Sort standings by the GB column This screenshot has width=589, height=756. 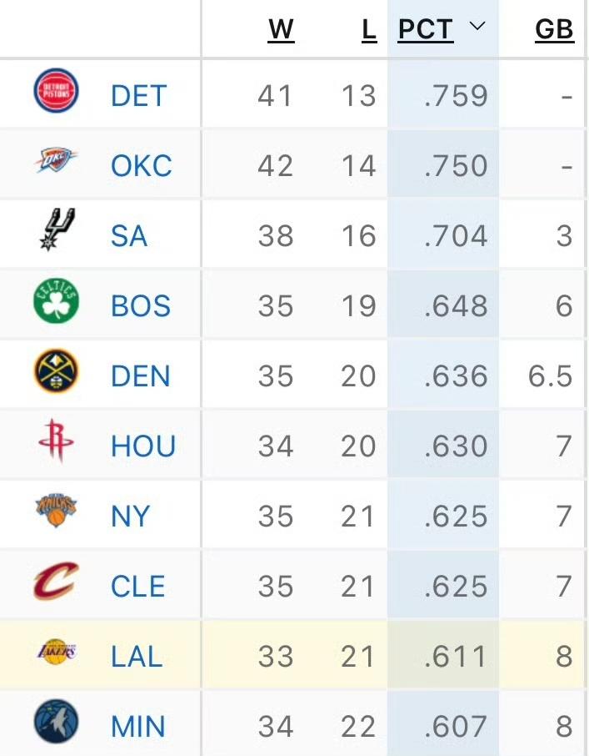(555, 29)
